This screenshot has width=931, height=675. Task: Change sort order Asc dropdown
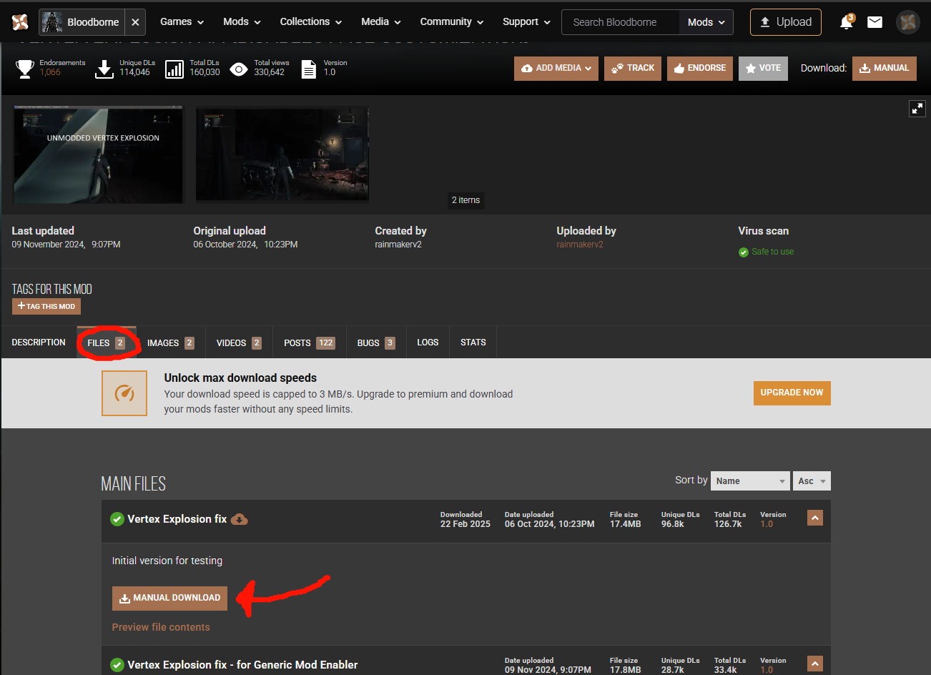tap(812, 481)
